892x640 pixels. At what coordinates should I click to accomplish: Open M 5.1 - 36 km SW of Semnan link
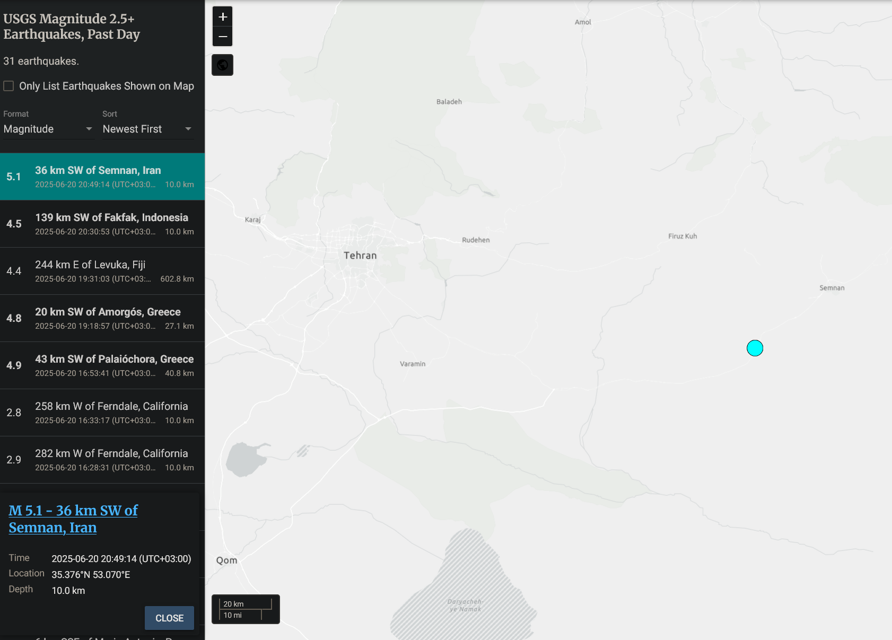click(x=73, y=519)
